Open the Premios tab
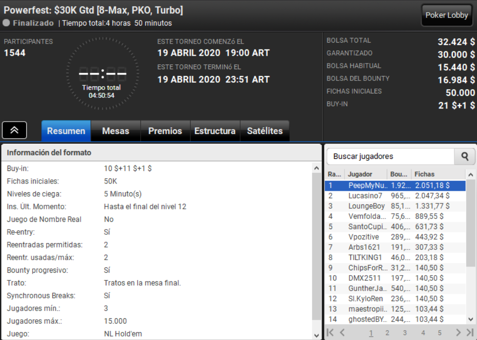The image size is (477, 340). click(x=165, y=131)
